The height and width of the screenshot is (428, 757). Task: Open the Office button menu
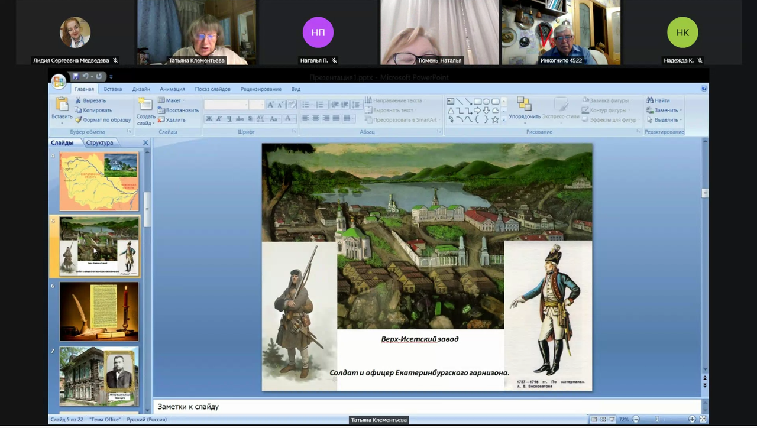click(58, 82)
